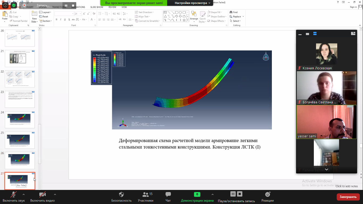Screen dimensions: 363x204
Task: Open Text Direction dropdown
Action: [144, 12]
